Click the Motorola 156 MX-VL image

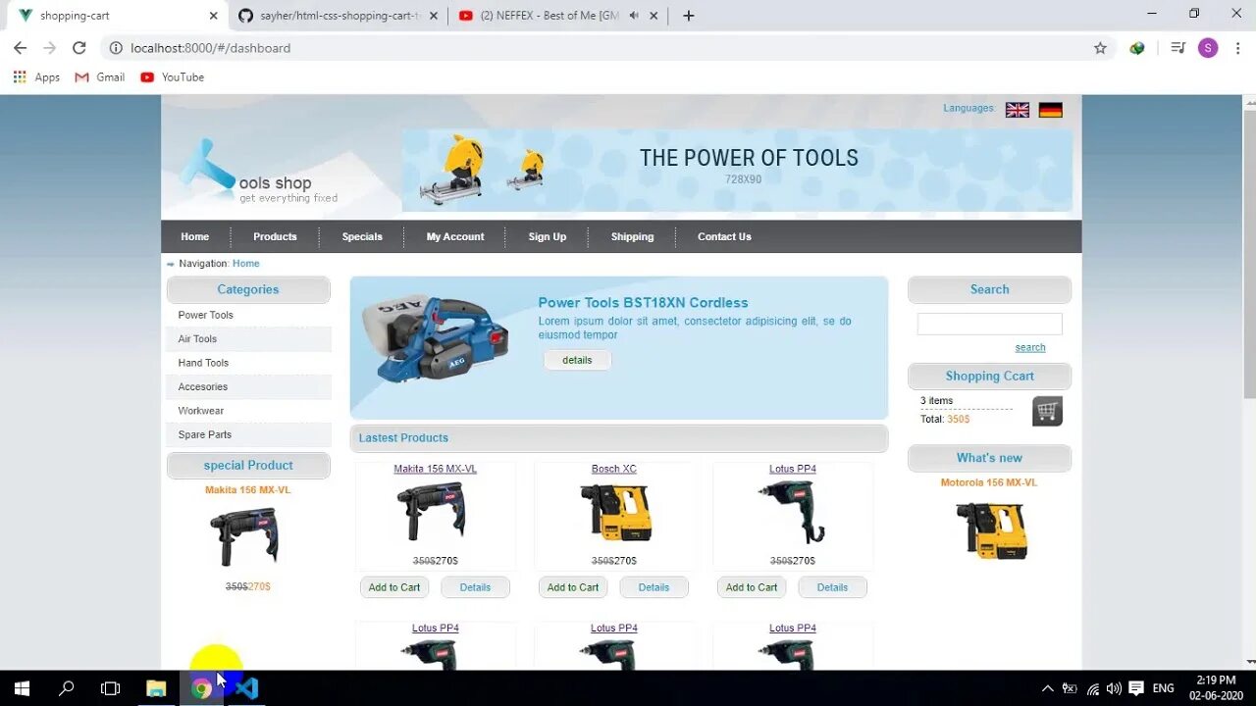point(992,530)
